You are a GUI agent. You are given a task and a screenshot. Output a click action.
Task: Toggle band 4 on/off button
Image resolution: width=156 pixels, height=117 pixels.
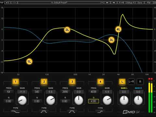point(100,82)
